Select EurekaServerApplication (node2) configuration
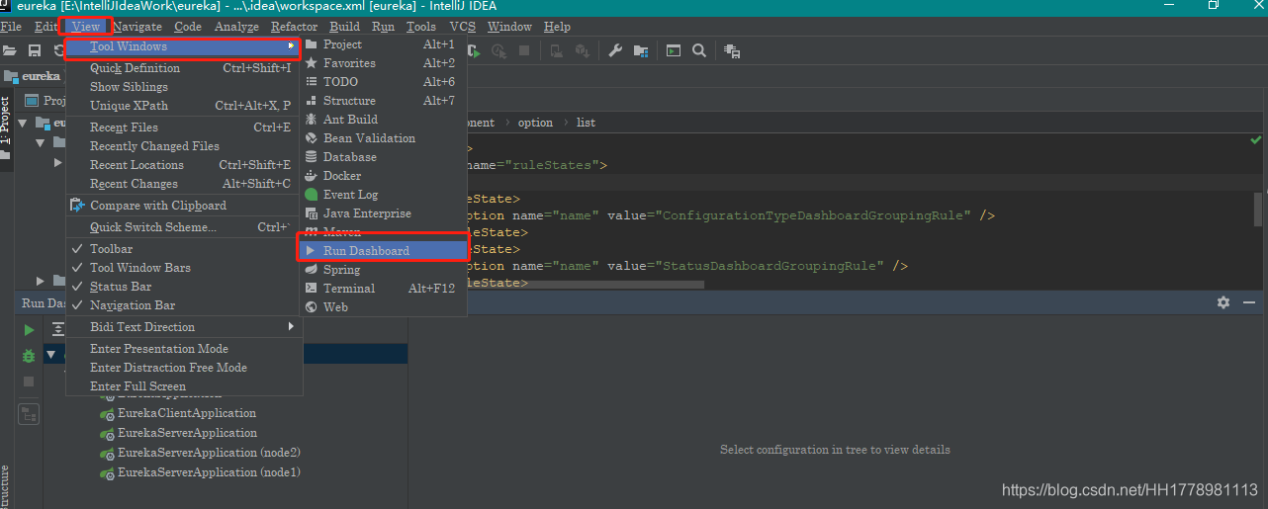The image size is (1268, 509). coord(208,453)
